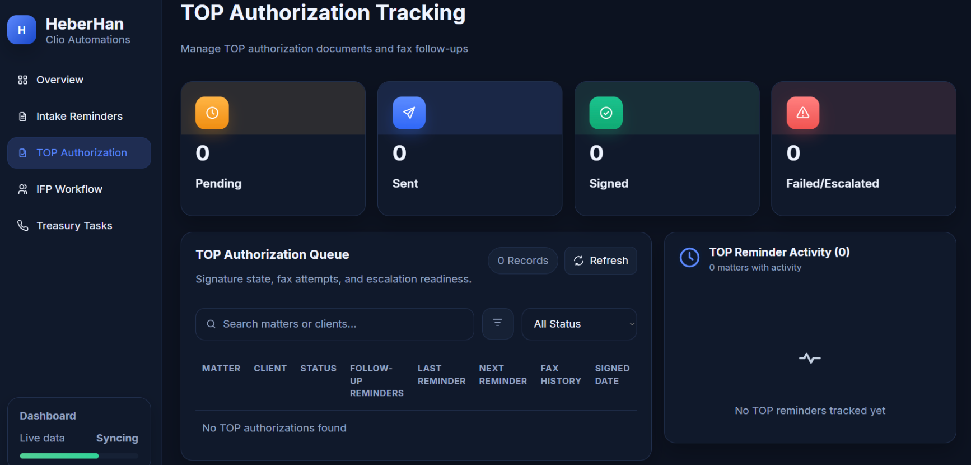The width and height of the screenshot is (971, 465).
Task: Click the 0 Records badge
Action: coord(523,261)
